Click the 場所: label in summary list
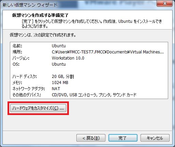The height and width of the screenshot is (147, 175). pos(17,52)
